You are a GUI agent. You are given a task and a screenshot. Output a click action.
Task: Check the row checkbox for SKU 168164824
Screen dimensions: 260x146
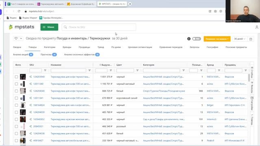click(x=16, y=105)
